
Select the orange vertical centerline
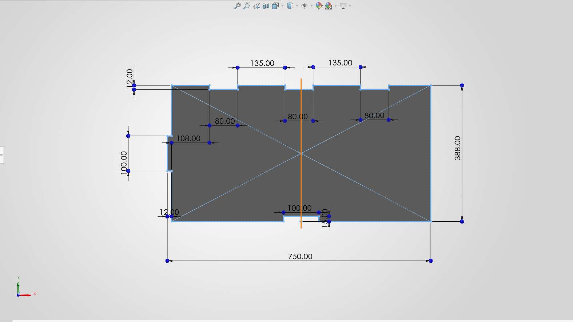(x=301, y=153)
